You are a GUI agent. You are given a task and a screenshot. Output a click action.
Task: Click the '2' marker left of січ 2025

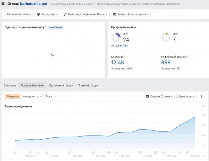tap(46, 153)
